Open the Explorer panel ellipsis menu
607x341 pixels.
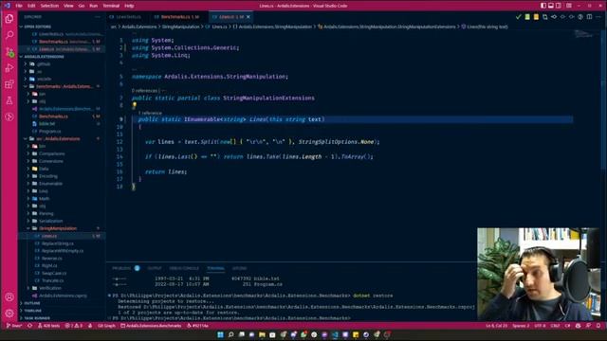pyautogui.click(x=97, y=17)
